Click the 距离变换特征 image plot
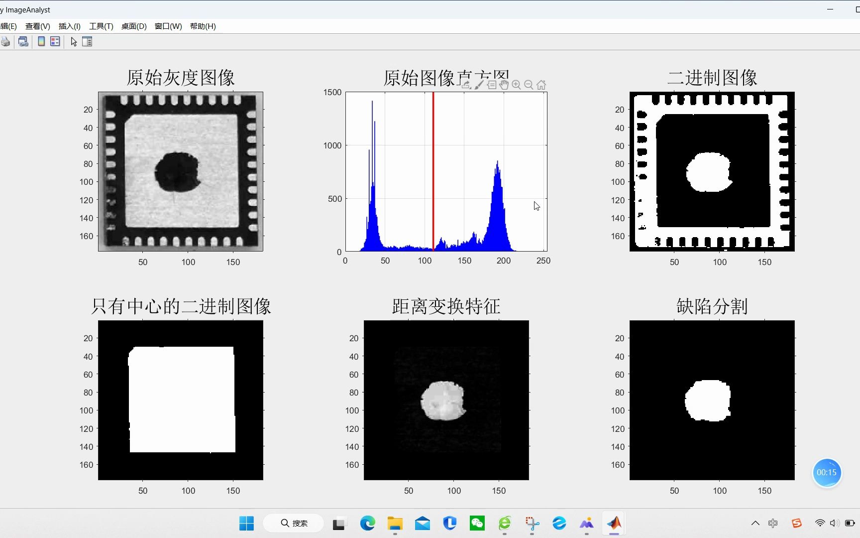860x538 pixels. click(x=446, y=400)
